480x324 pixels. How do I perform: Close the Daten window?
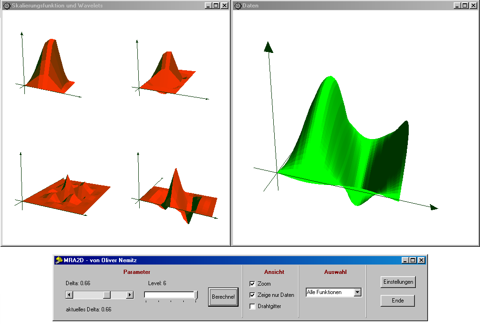pyautogui.click(x=473, y=6)
